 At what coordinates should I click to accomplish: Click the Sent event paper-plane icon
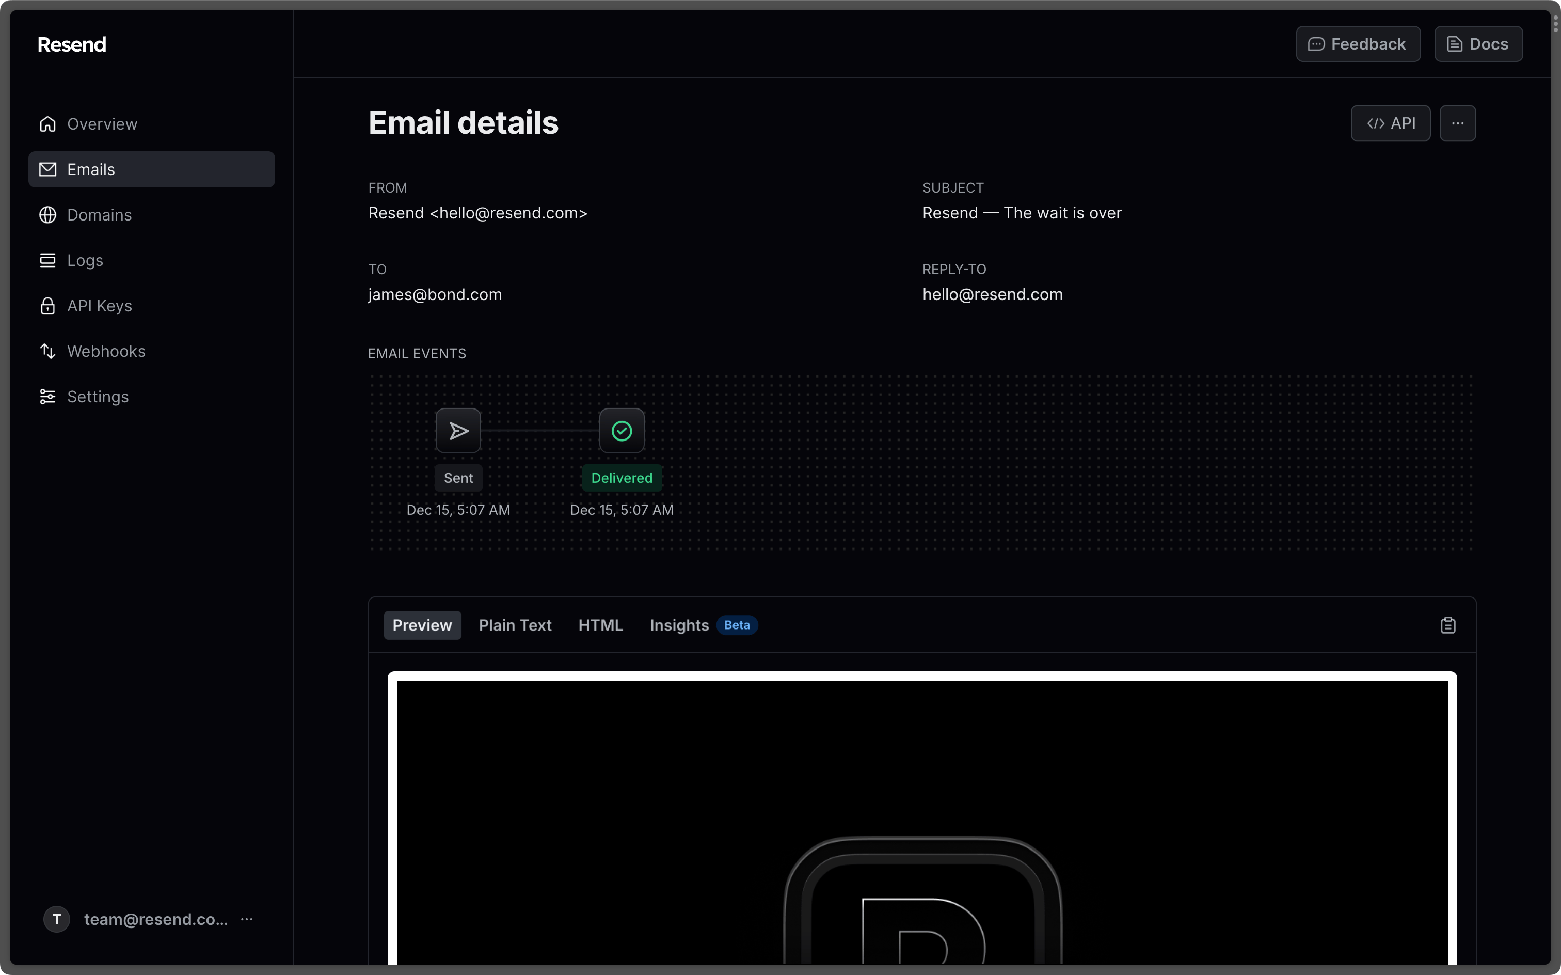(458, 431)
